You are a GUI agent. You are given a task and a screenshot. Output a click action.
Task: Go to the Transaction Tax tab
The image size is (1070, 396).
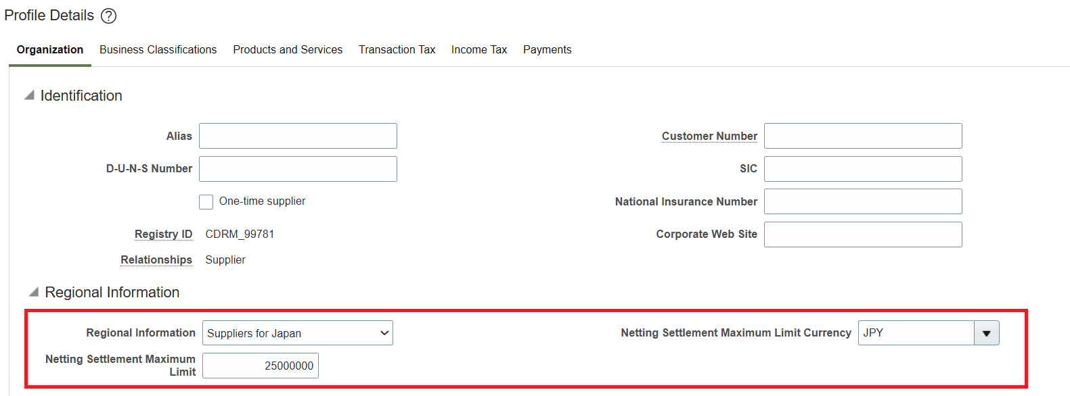[x=397, y=50]
